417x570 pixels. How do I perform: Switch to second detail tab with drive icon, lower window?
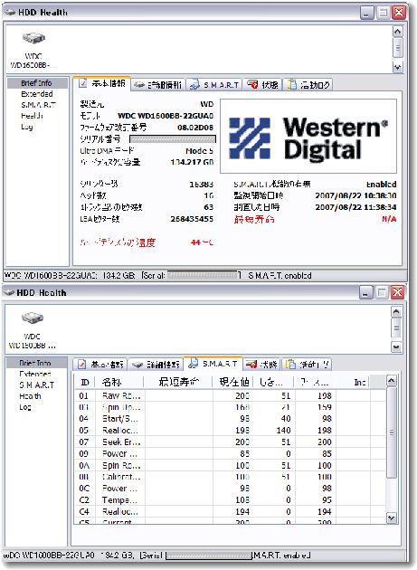[156, 365]
